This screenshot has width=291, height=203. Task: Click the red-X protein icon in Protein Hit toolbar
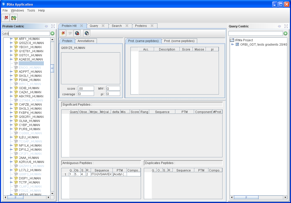[x=63, y=33]
